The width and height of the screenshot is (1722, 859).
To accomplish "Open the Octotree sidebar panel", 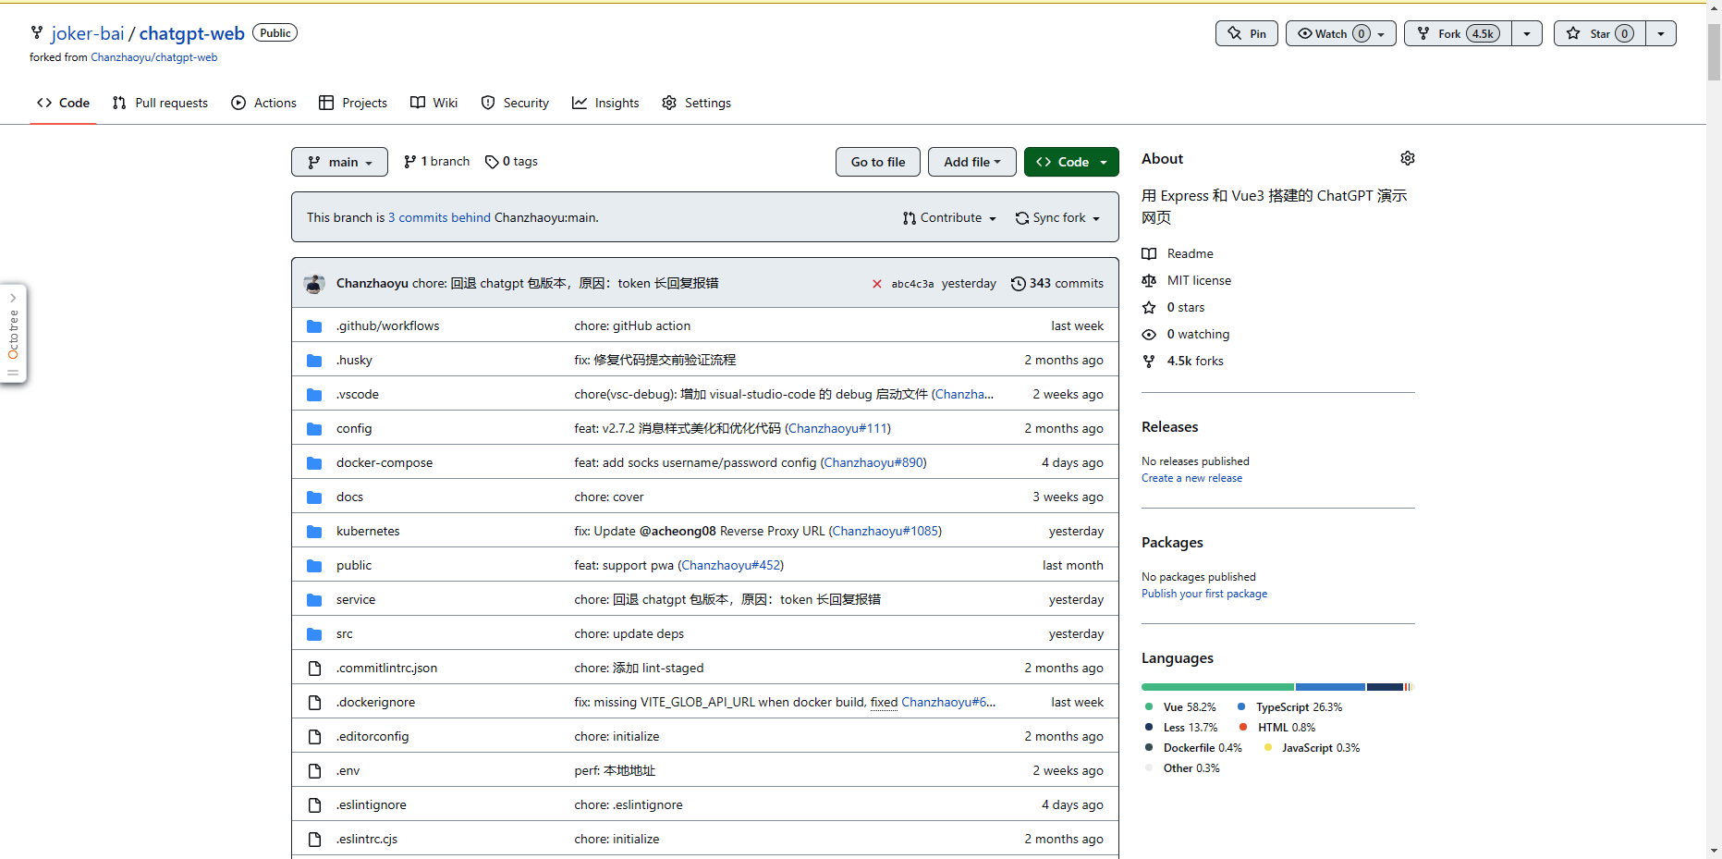I will coord(13,333).
